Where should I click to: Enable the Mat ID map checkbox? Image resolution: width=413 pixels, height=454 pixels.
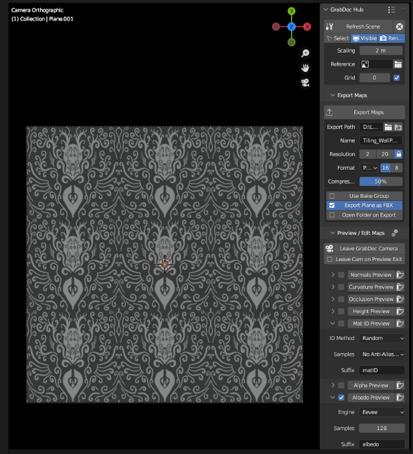[341, 323]
